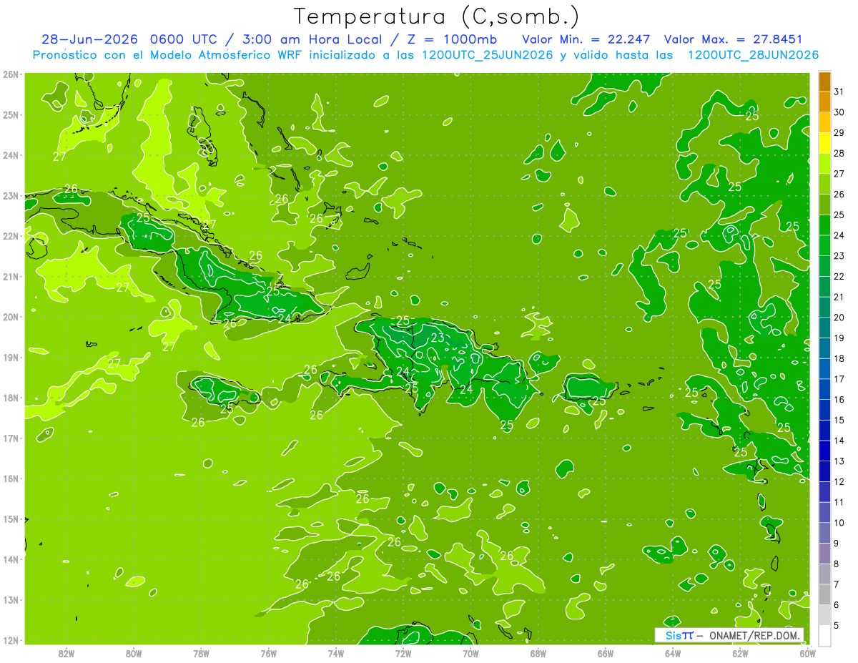Click the '31' legend value
Image resolution: width=858 pixels, height=663 pixels.
click(x=839, y=92)
